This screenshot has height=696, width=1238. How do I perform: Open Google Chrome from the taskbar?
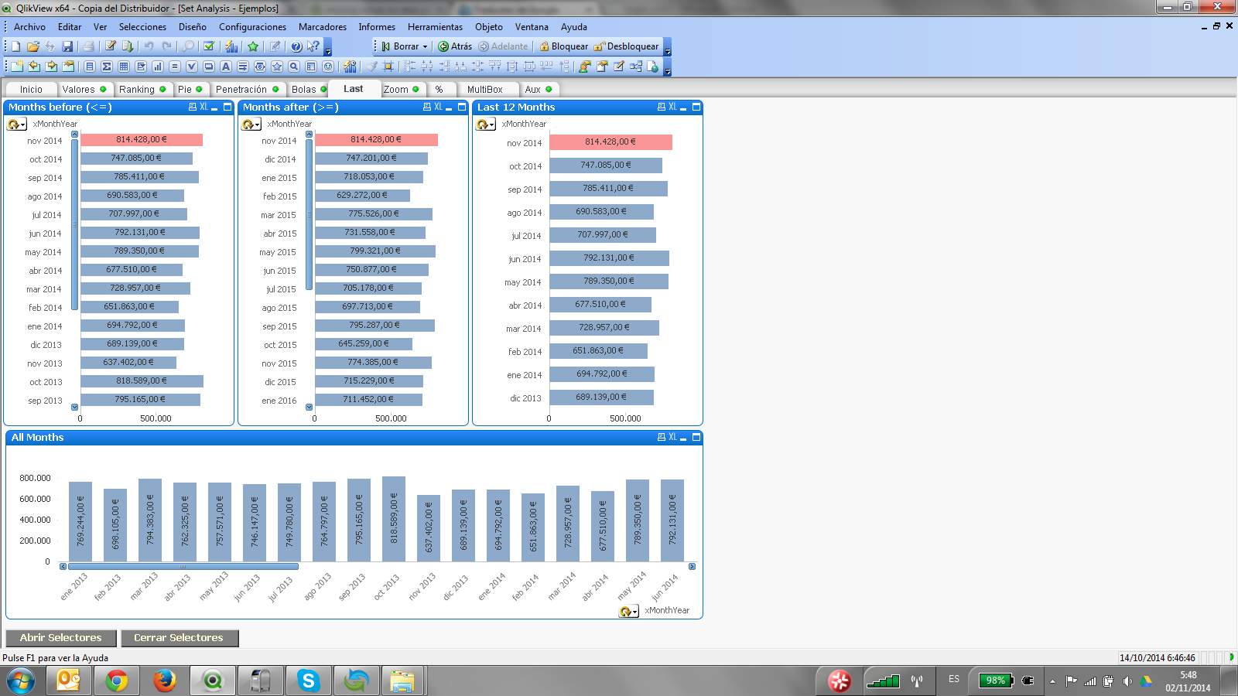pos(117,681)
